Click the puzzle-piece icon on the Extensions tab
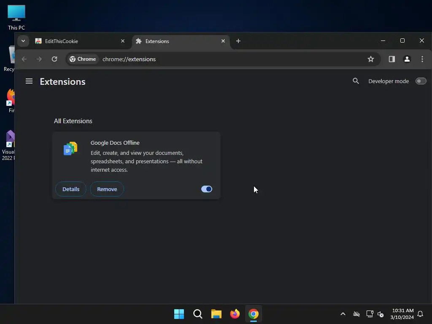432x324 pixels. pyautogui.click(x=138, y=41)
